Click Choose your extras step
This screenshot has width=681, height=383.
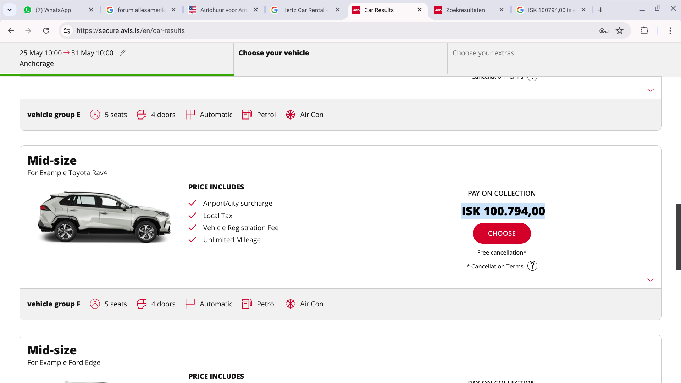coord(483,53)
